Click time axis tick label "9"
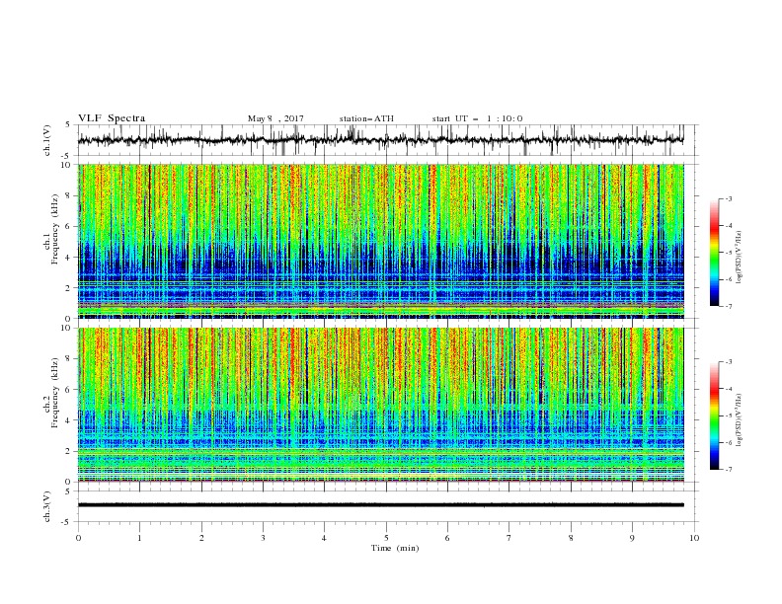 point(632,538)
